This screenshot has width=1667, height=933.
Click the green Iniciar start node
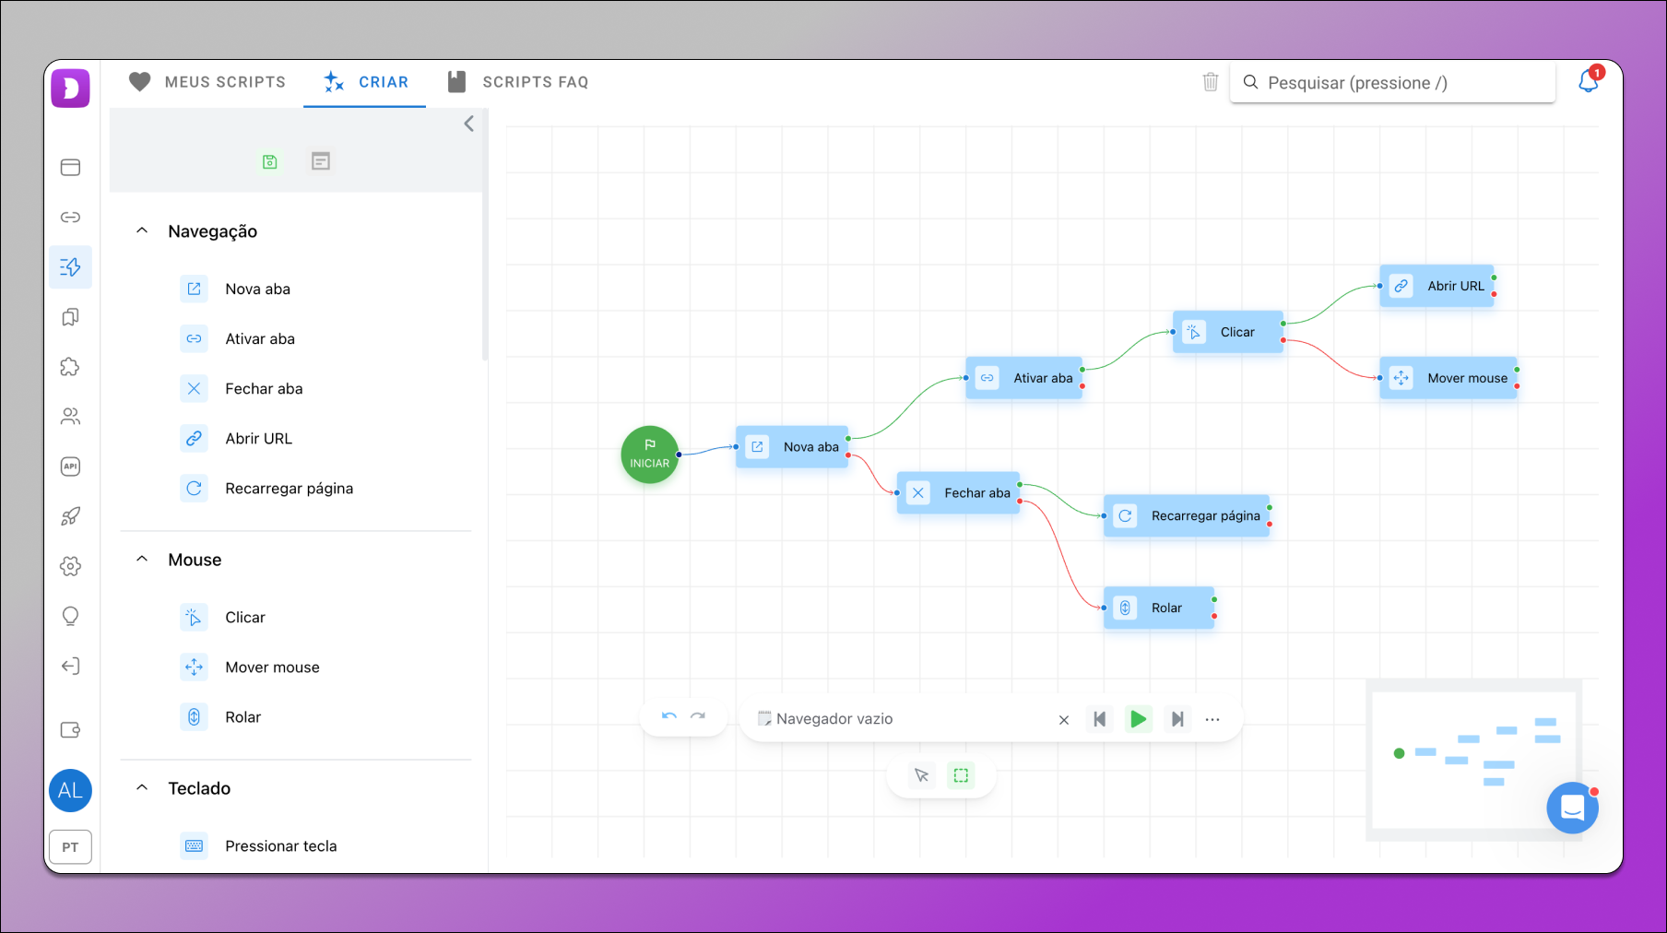pos(650,455)
